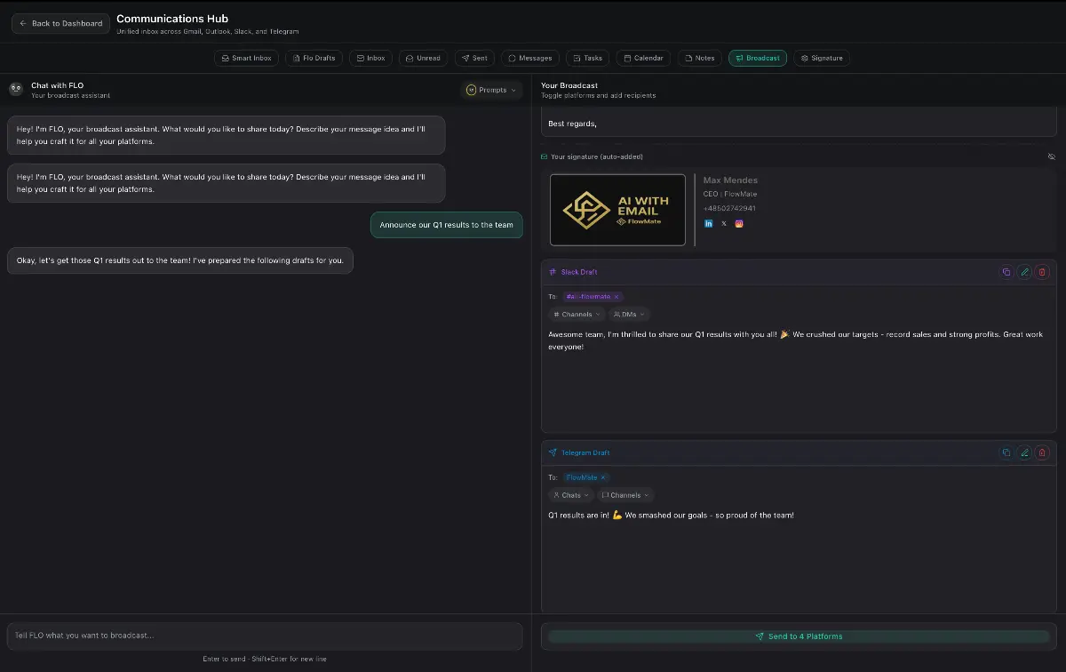
Task: Open the Instagram icon in the signature
Action: click(x=739, y=223)
